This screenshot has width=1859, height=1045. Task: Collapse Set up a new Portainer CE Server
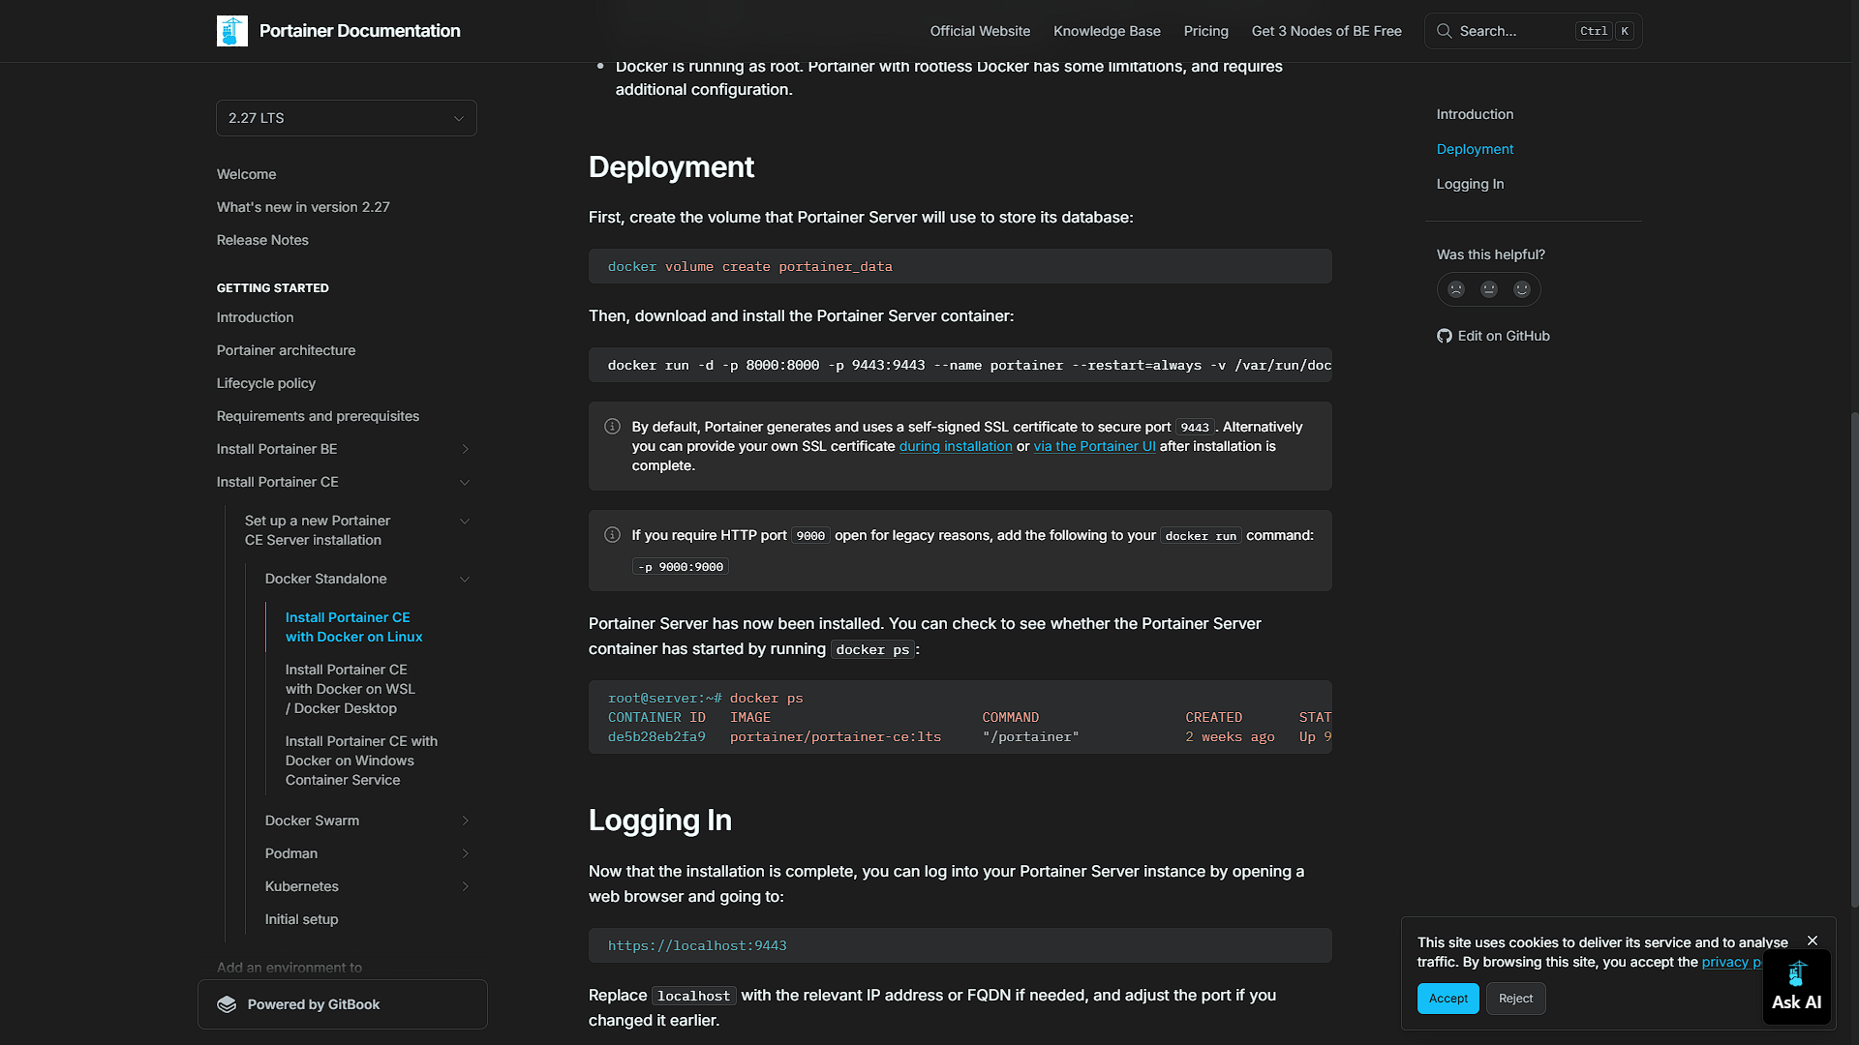465,521
